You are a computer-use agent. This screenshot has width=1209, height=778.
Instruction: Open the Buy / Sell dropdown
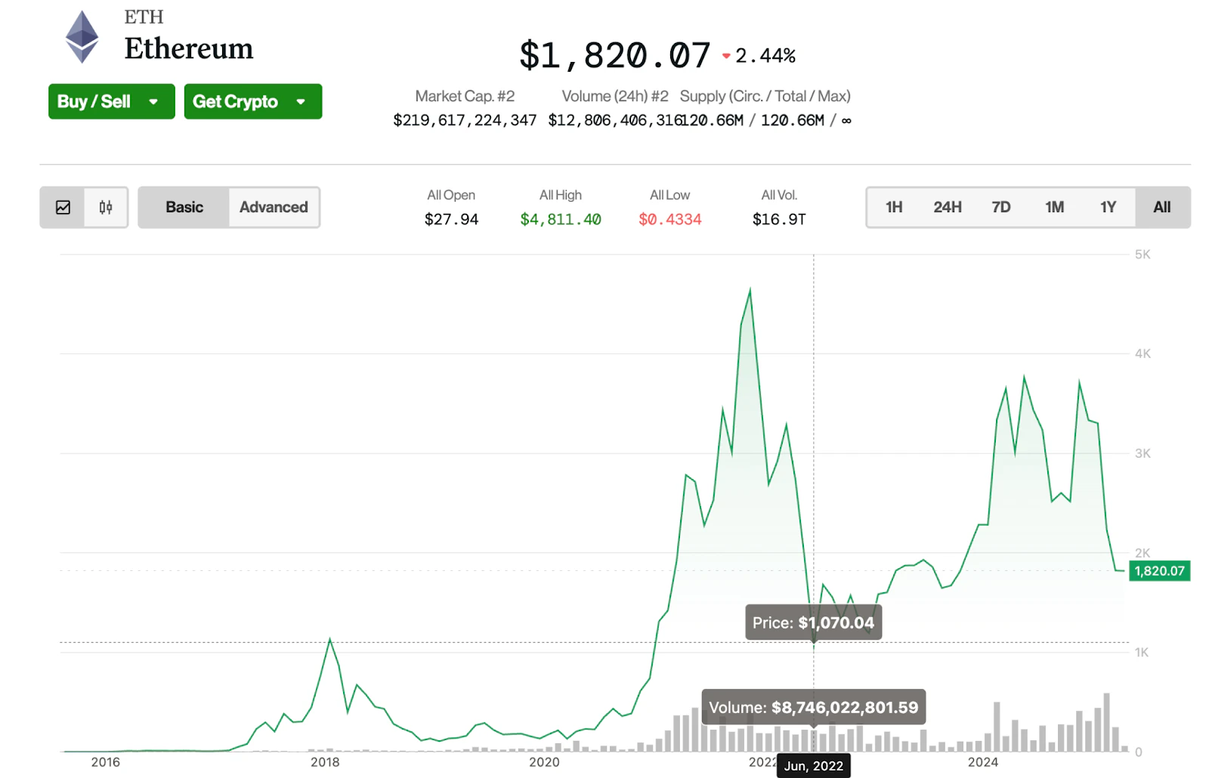click(x=155, y=101)
